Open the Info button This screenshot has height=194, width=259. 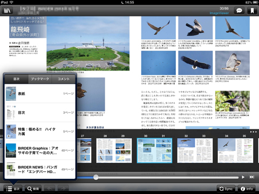pos(247,189)
